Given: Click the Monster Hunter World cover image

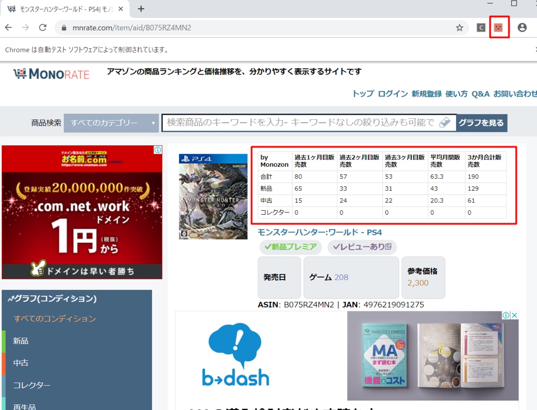Looking at the screenshot, I should point(213,197).
